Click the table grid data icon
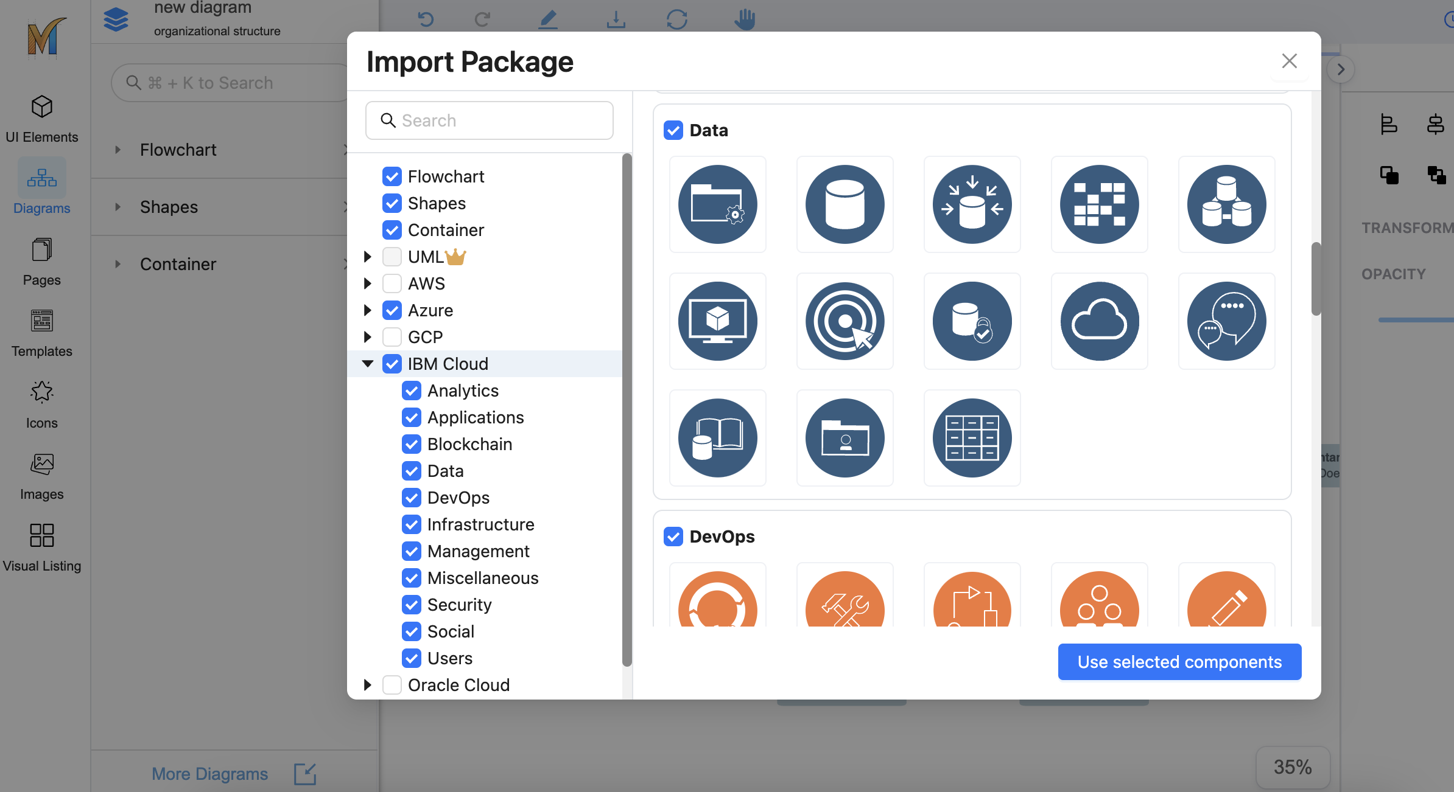The image size is (1454, 792). click(972, 438)
